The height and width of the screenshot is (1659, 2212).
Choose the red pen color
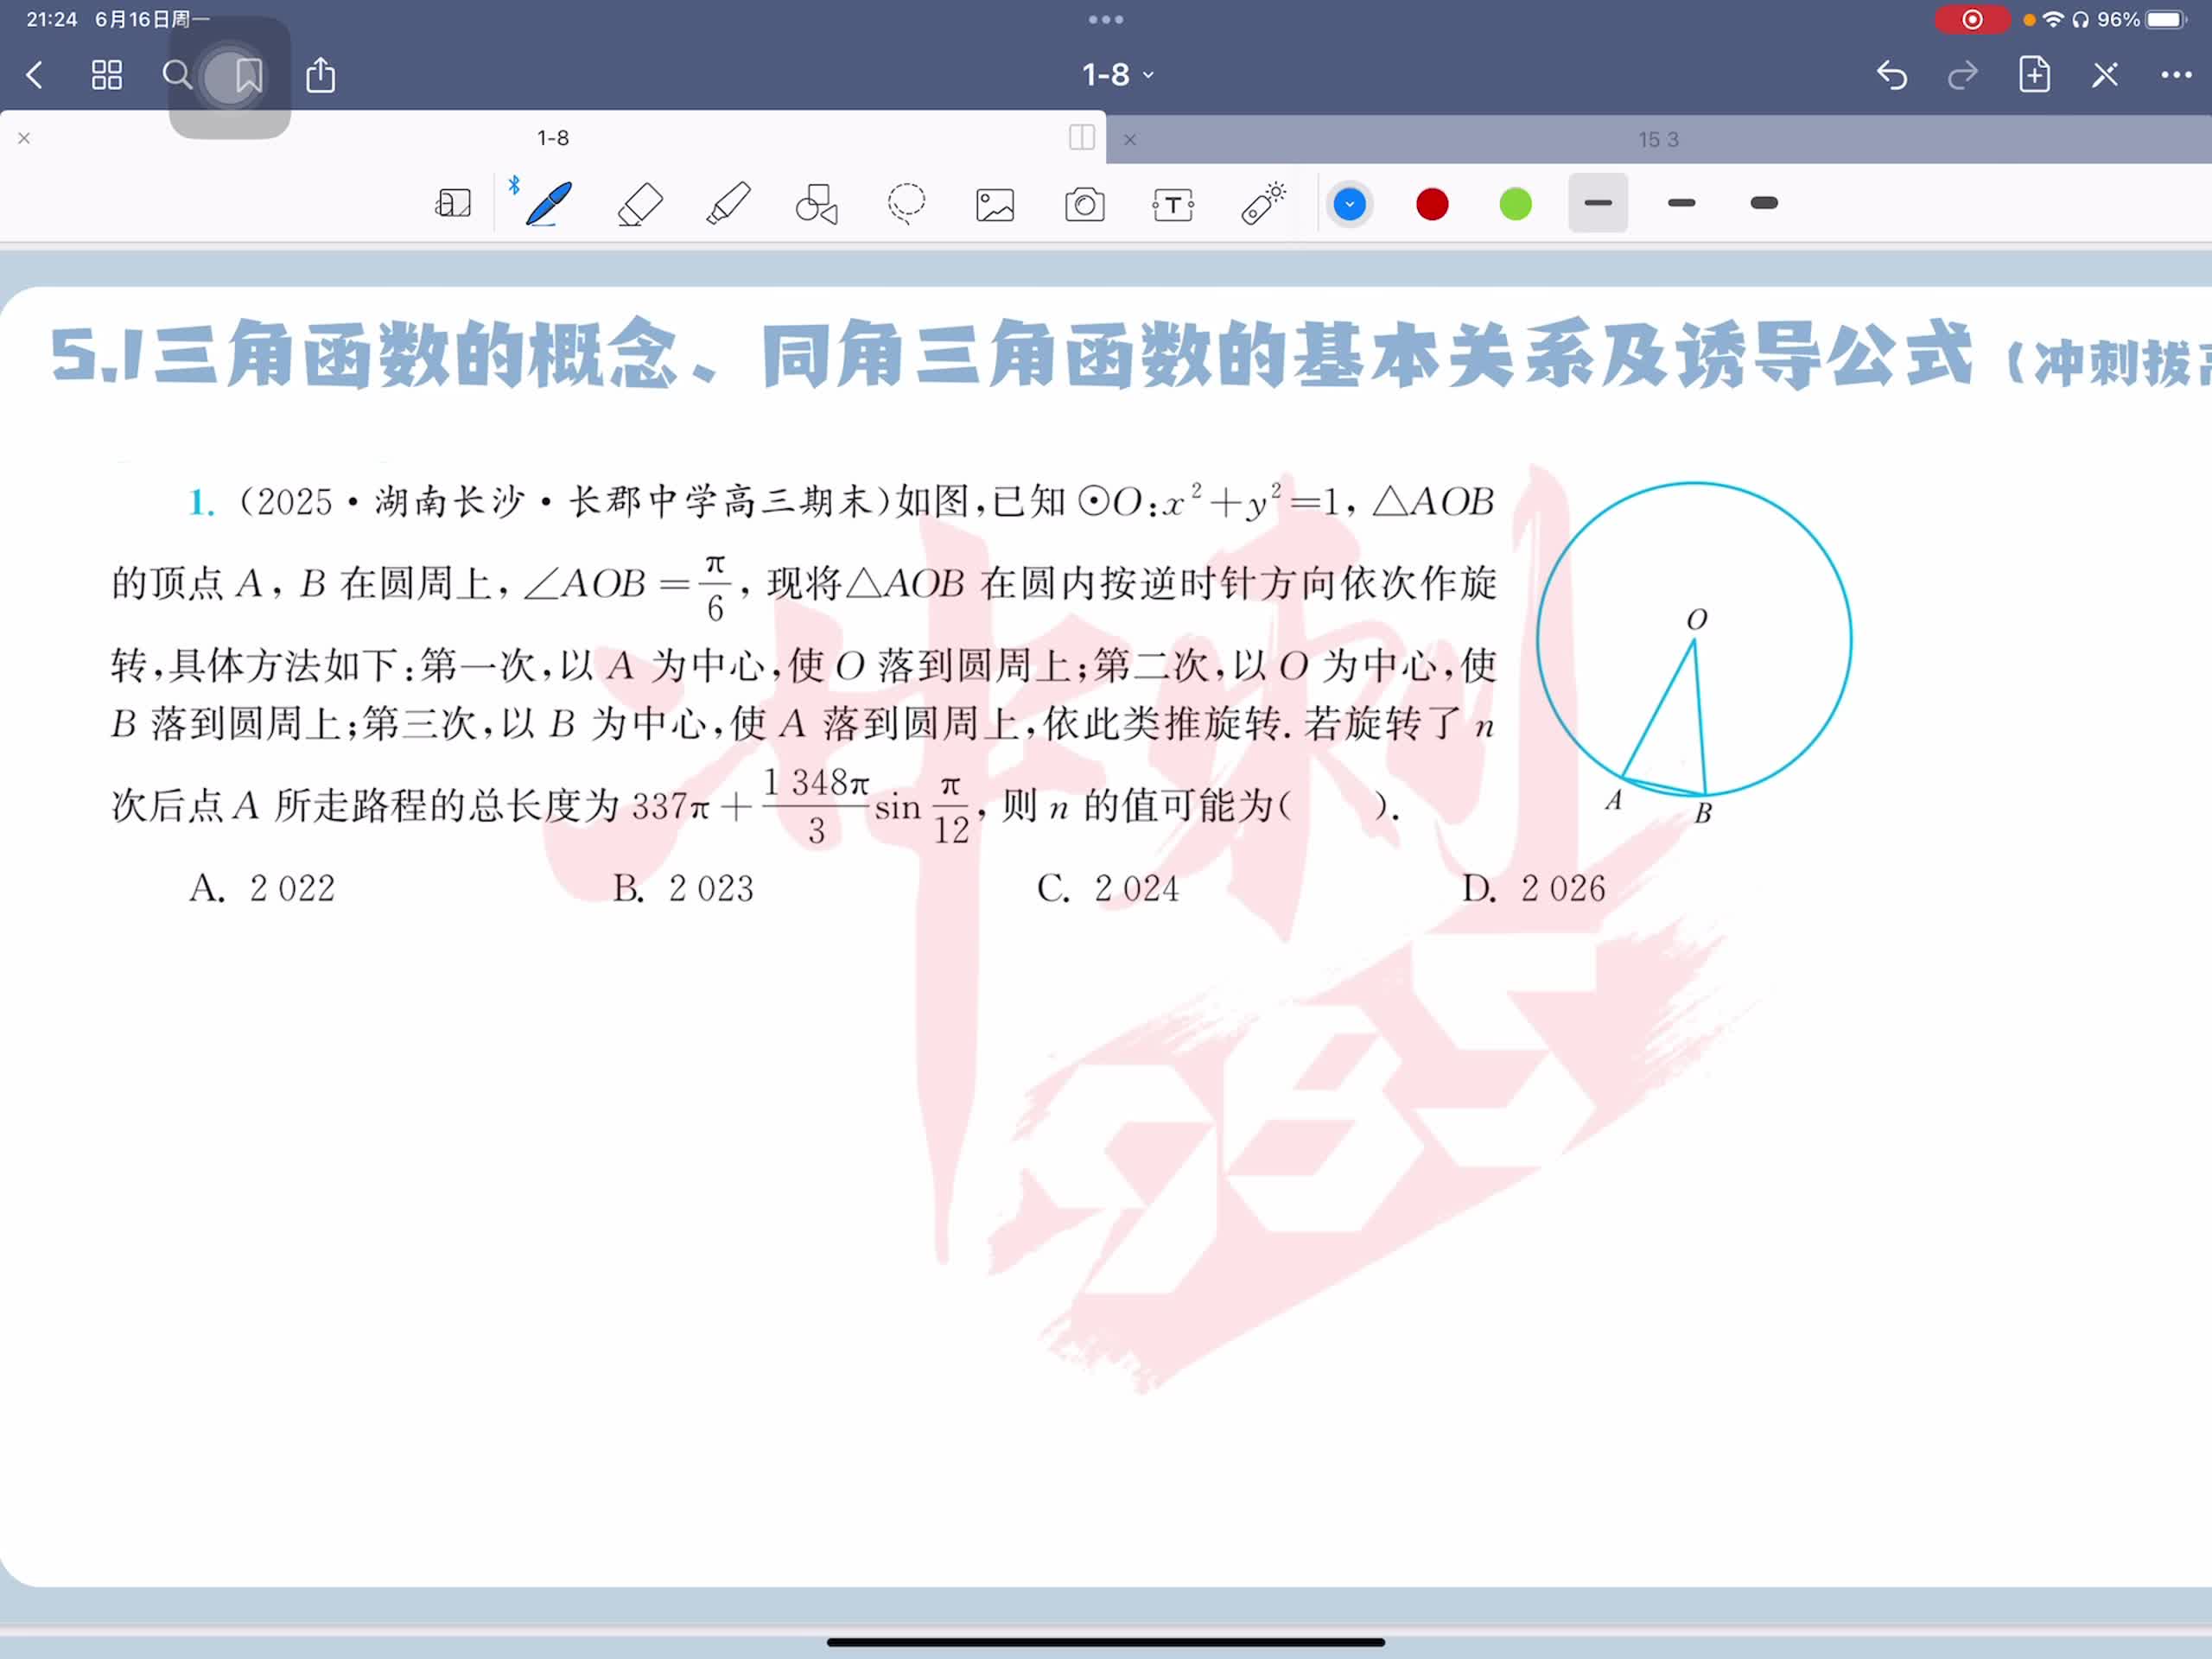point(1432,204)
